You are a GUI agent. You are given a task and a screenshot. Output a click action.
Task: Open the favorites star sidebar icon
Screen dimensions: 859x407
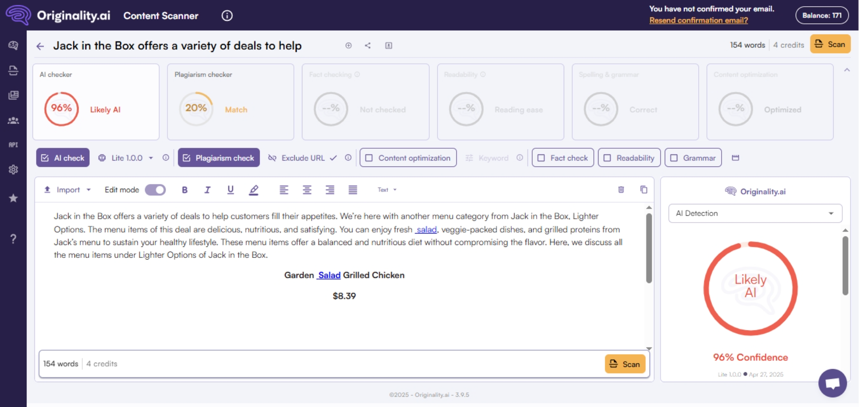click(x=13, y=198)
